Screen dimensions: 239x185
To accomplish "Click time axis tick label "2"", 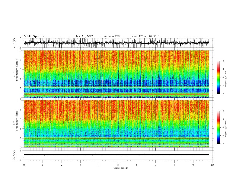I will click(62, 165).
